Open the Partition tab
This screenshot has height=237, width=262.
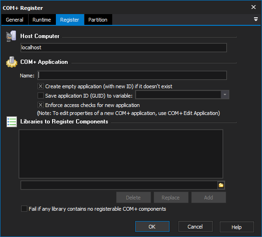click(x=98, y=20)
